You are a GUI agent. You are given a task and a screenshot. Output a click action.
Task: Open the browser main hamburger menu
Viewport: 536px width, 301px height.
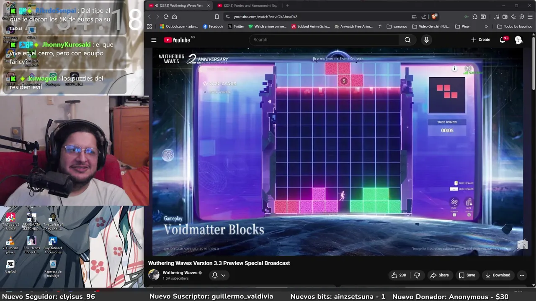pyautogui.click(x=530, y=17)
